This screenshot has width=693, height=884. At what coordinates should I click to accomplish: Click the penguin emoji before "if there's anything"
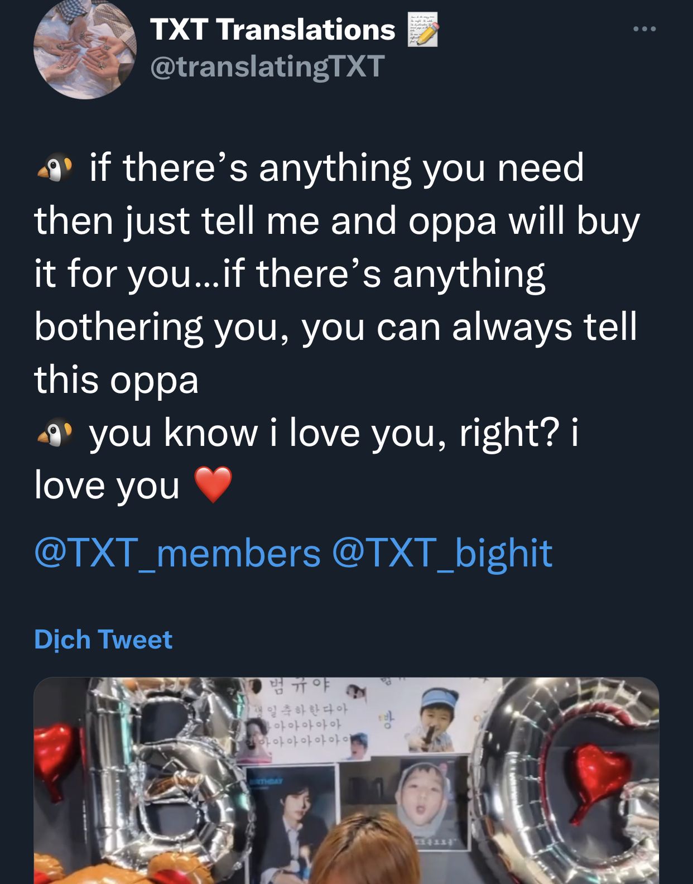pyautogui.click(x=55, y=168)
